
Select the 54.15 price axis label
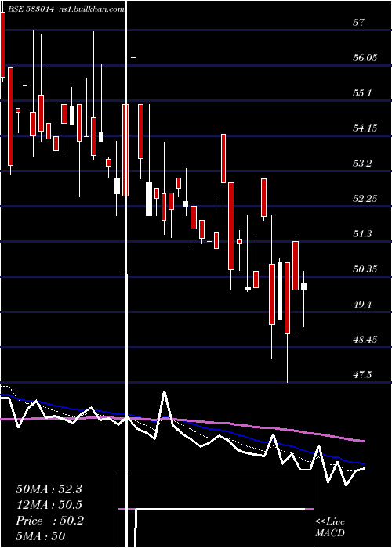365,128
